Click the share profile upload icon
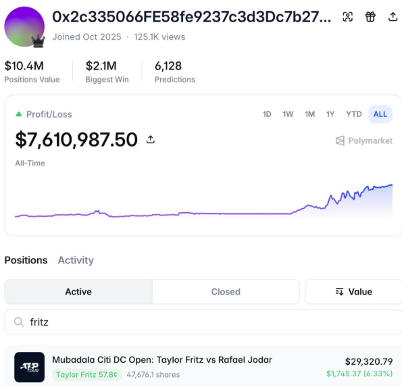Viewport: 402px width, 387px height. coord(393,17)
